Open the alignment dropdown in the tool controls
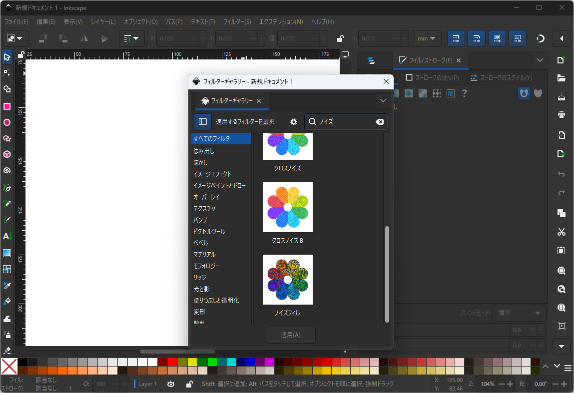Screen dimensions: 574x393 [x=131, y=38]
